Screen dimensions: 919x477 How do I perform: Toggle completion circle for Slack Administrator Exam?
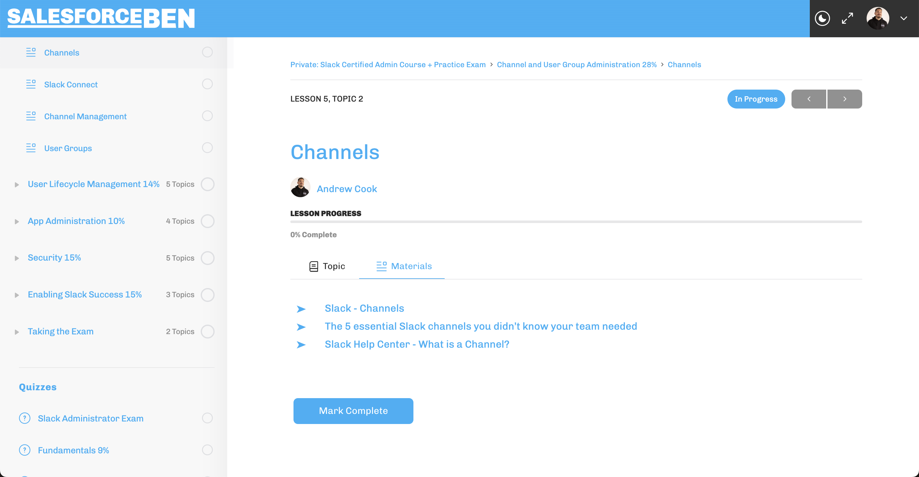pyautogui.click(x=207, y=418)
